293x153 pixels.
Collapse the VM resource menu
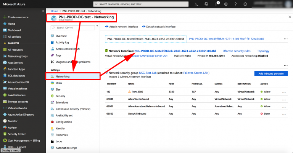pos(97,25)
